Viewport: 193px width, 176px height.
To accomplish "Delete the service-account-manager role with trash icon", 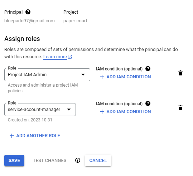I will pyautogui.click(x=180, y=108).
